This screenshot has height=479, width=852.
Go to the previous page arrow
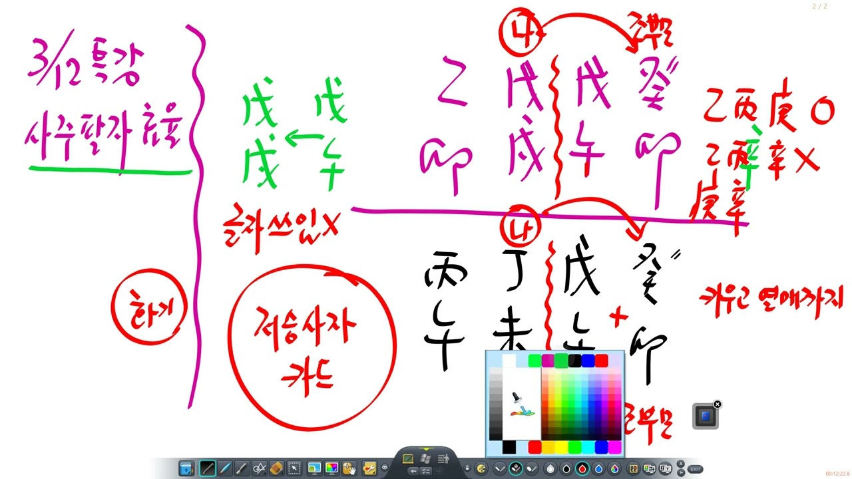[x=413, y=471]
